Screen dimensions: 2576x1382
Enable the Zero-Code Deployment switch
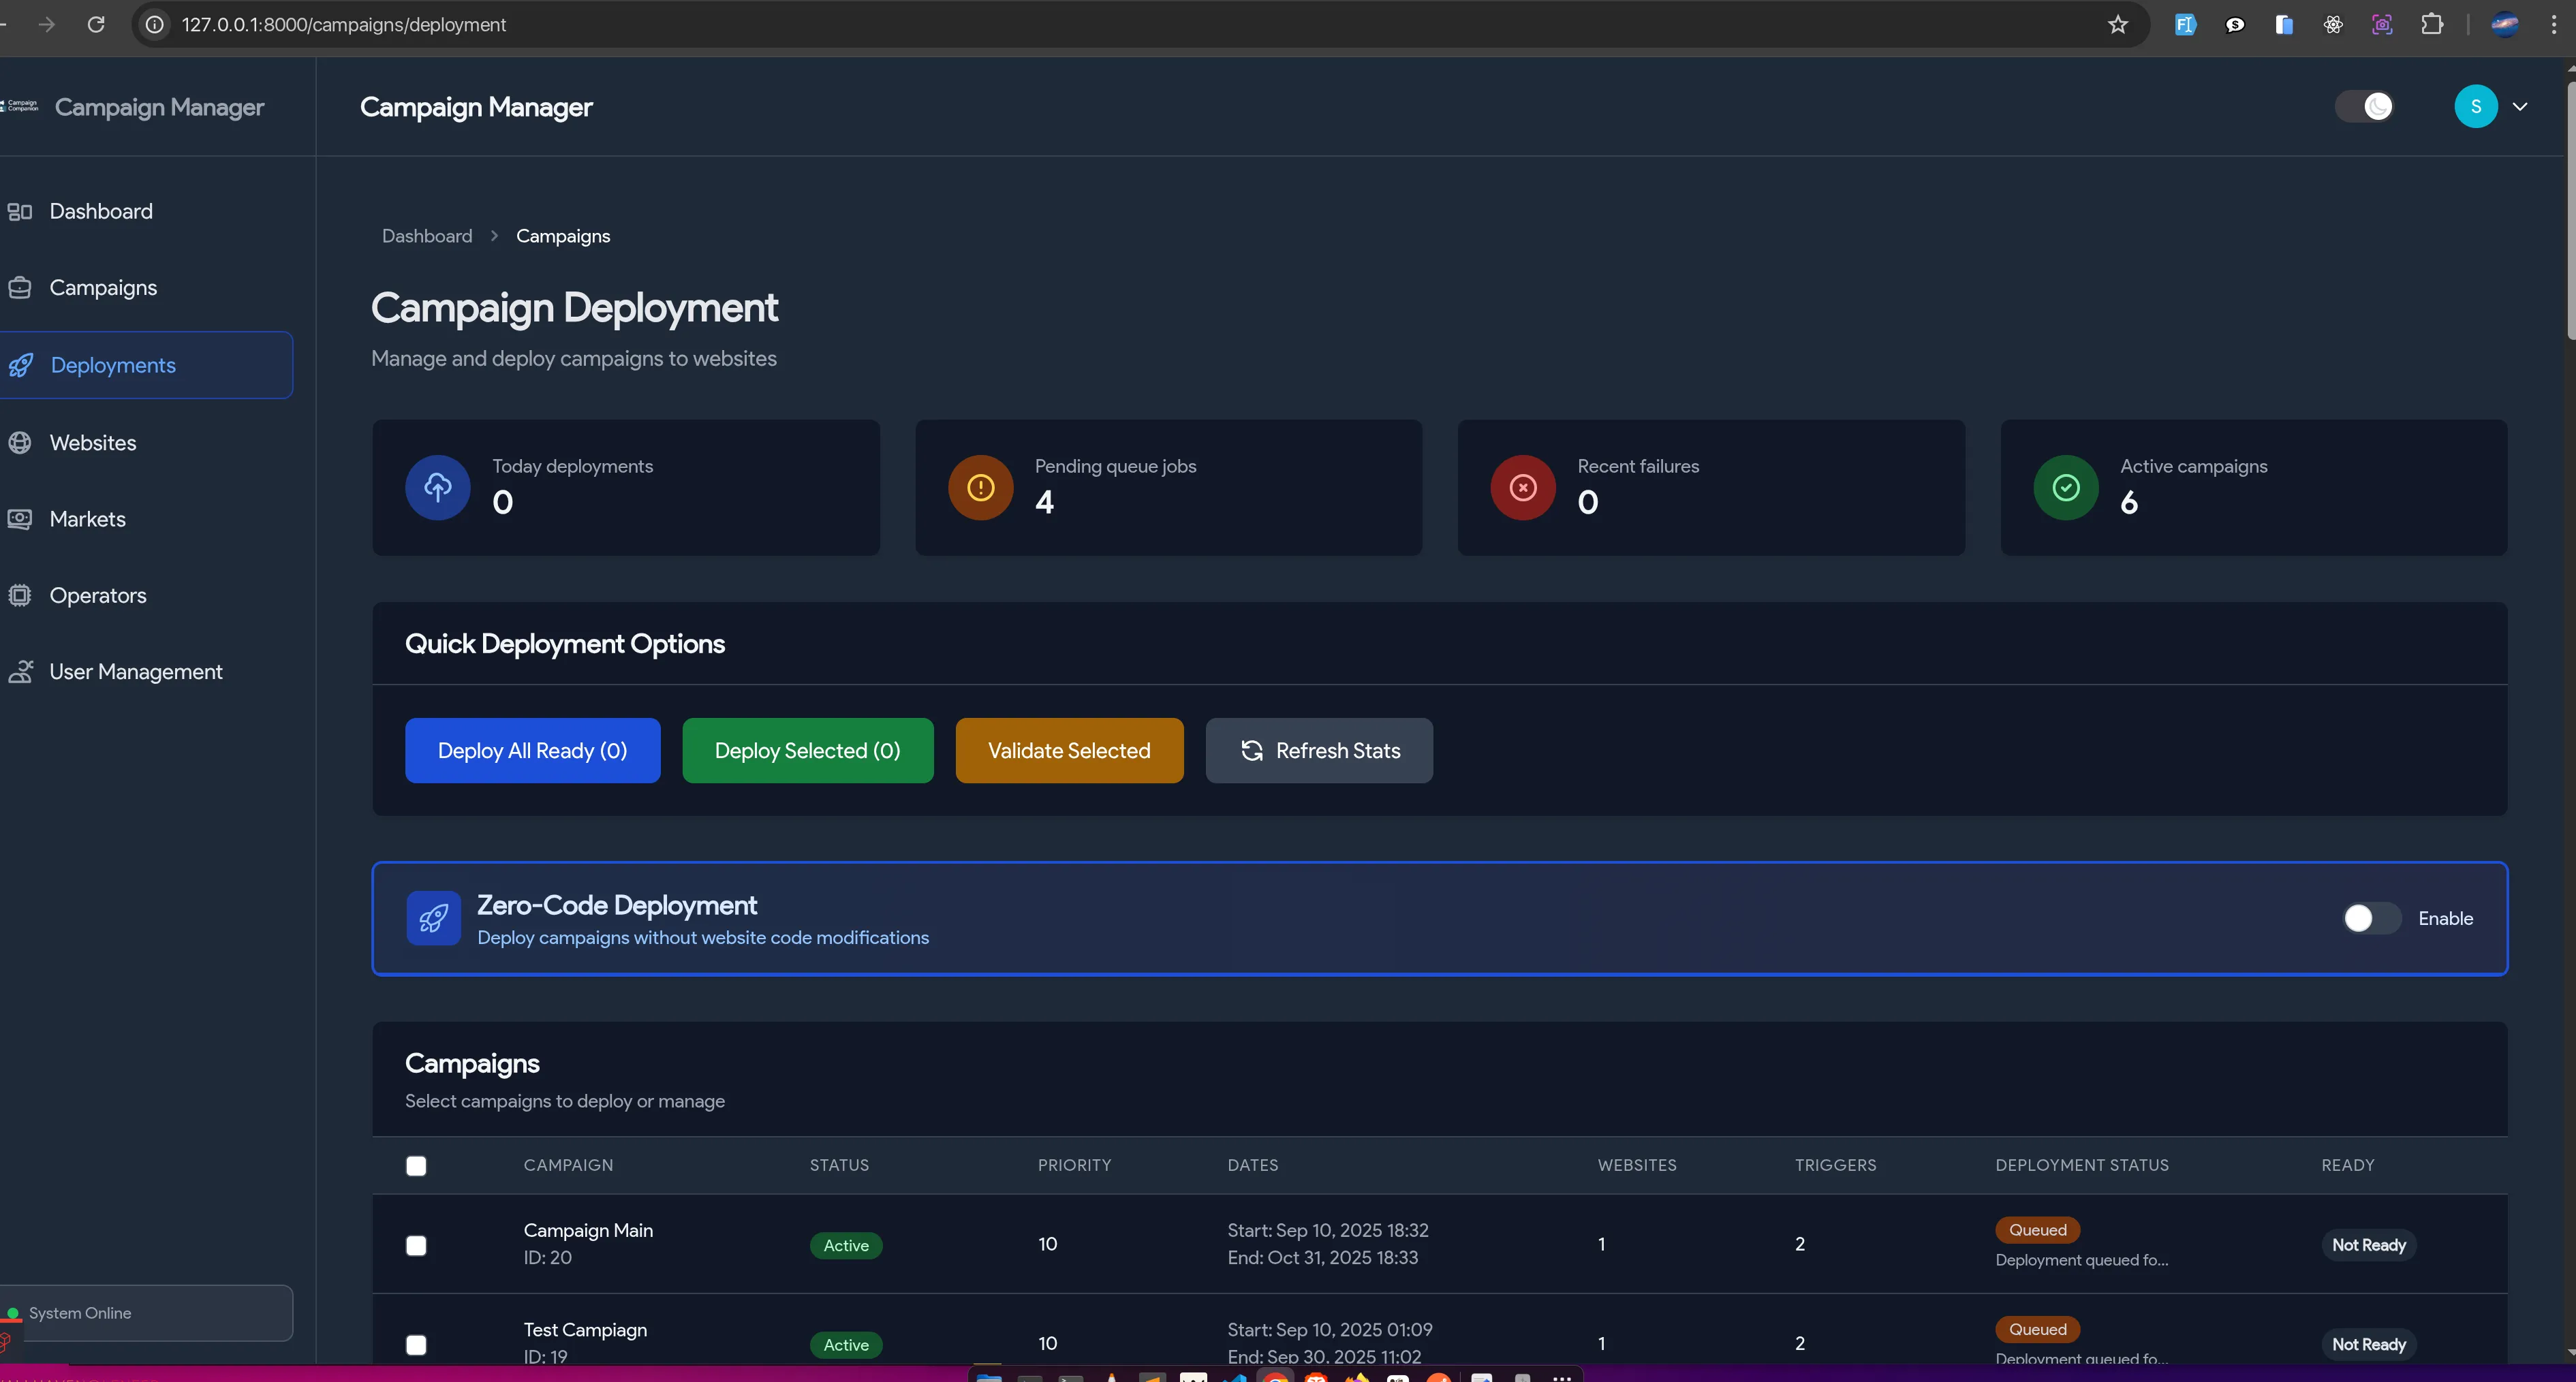(2371, 918)
